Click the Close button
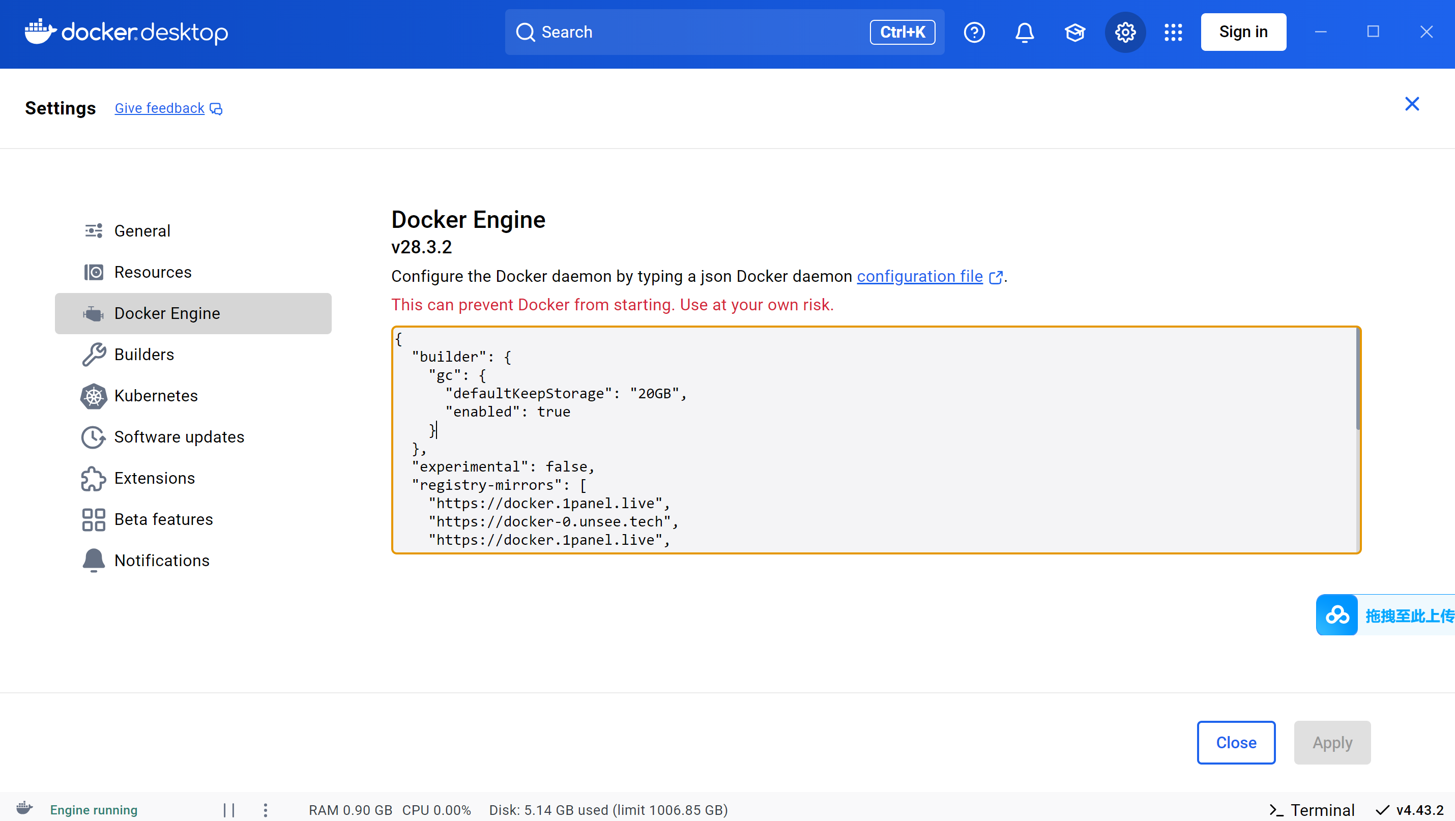This screenshot has width=1455, height=821. (1236, 742)
